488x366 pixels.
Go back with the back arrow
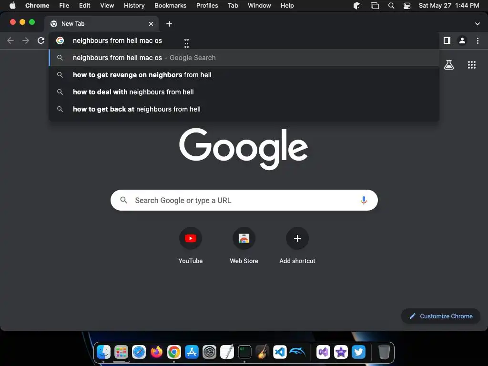pos(10,41)
